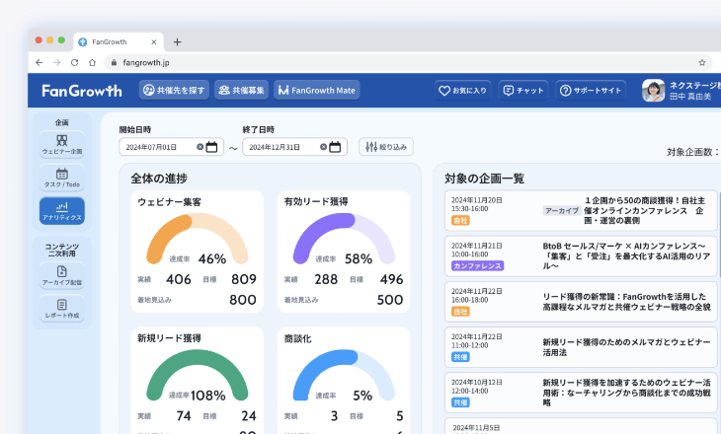Click the カンファレンス purple tag
This screenshot has width=721, height=434.
click(477, 266)
